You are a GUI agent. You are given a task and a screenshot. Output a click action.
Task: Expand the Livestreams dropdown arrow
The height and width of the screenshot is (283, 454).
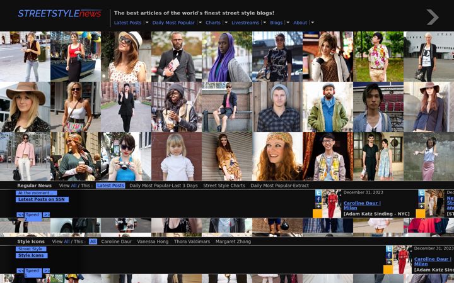264,23
